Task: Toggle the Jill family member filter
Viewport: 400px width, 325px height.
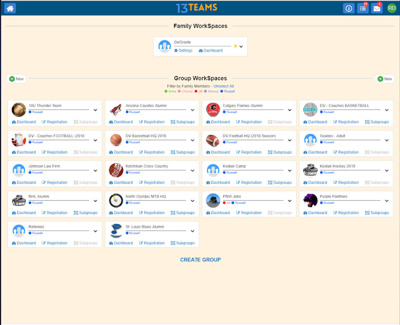Action: (198, 91)
